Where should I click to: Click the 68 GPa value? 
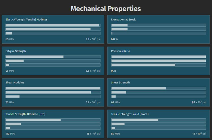[10, 39]
